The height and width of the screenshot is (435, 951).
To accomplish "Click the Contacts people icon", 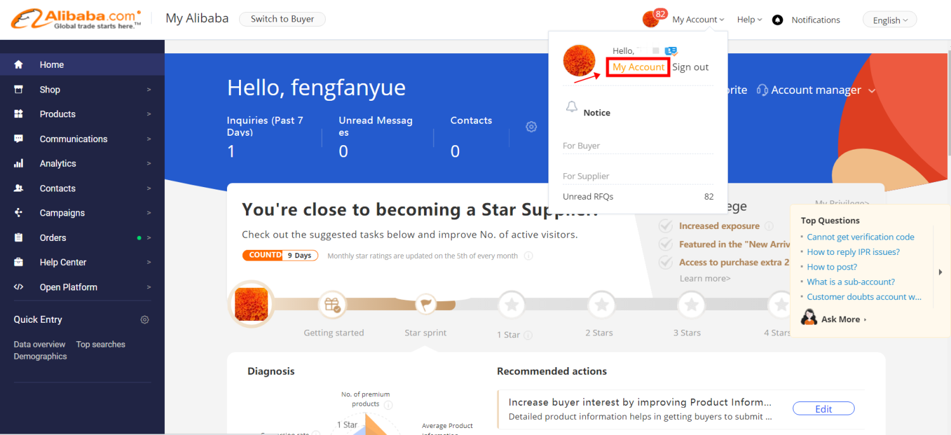I will coord(18,188).
